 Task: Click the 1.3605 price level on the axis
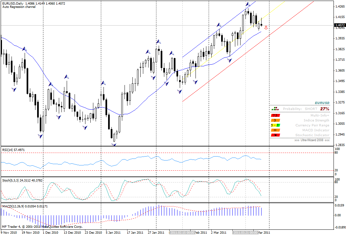(x=340, y=70)
